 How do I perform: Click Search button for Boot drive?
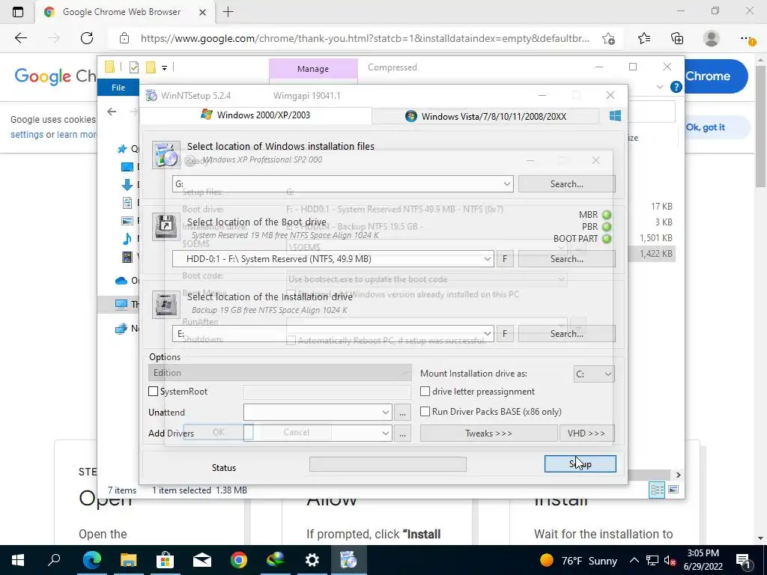(x=566, y=258)
